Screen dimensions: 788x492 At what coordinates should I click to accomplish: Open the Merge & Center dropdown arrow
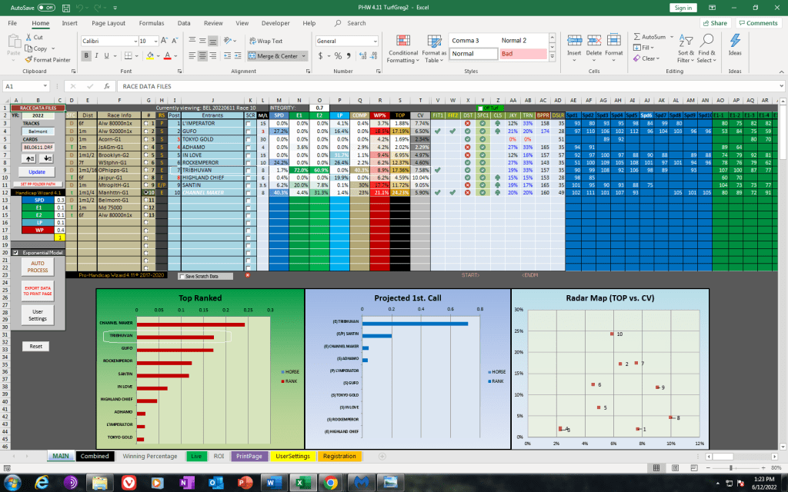[305, 56]
